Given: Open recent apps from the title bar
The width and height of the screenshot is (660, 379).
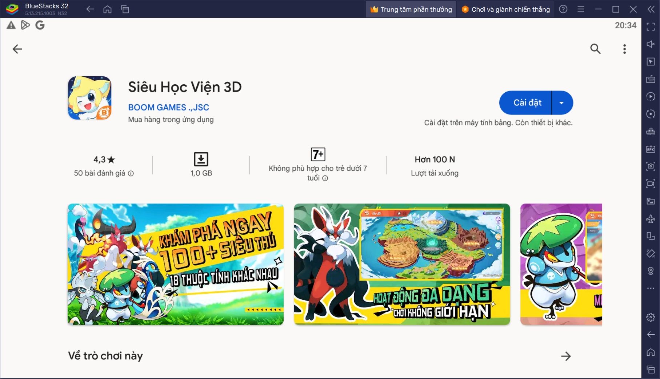Looking at the screenshot, I should point(125,9).
